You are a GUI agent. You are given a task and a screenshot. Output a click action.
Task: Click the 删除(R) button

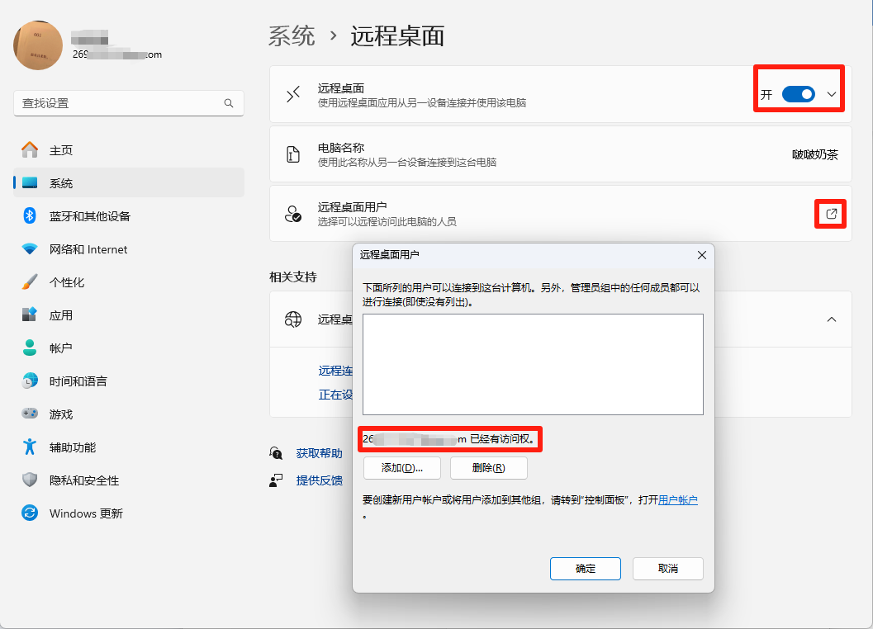point(488,468)
